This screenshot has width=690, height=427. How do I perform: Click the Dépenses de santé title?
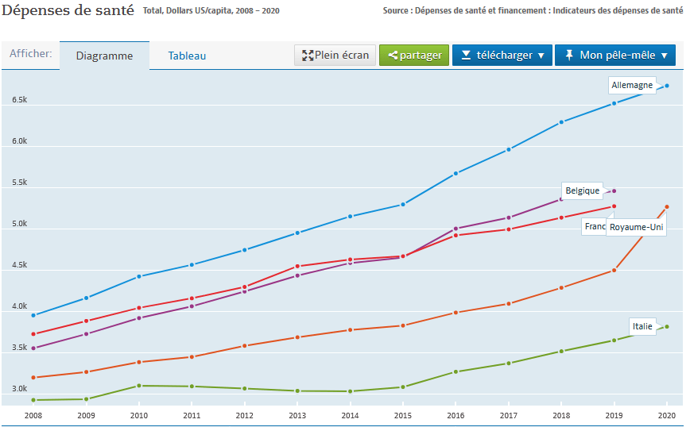click(68, 11)
